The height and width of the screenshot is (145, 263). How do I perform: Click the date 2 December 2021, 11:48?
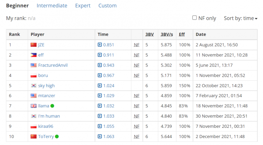pyautogui.click(x=220, y=137)
